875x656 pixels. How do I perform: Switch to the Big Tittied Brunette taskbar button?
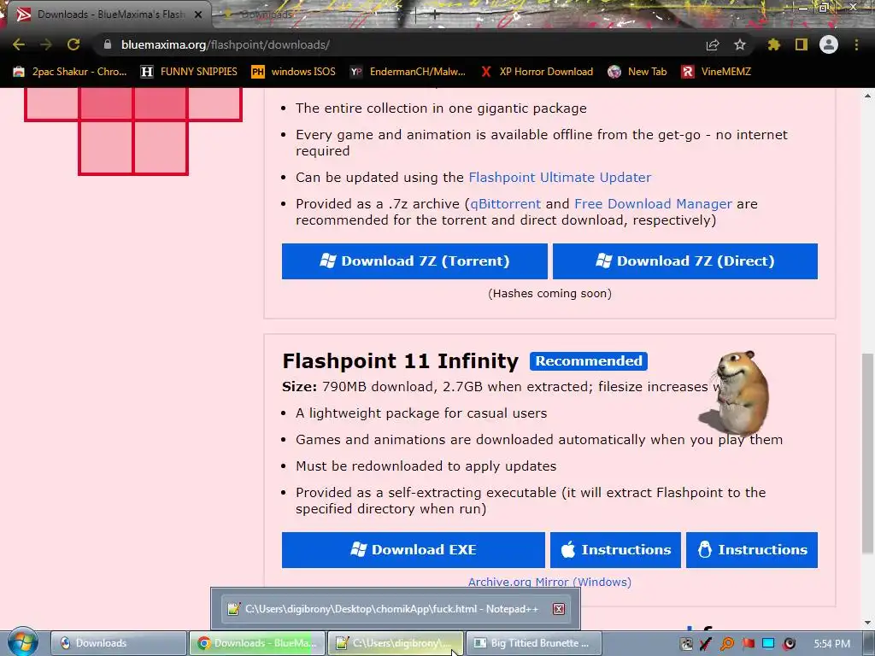pyautogui.click(x=533, y=643)
